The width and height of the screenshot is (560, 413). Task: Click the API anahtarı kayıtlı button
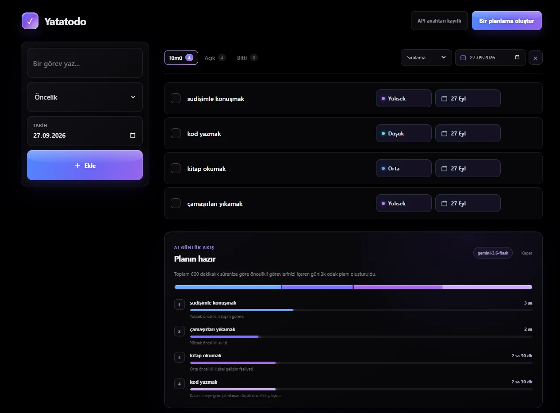point(439,21)
